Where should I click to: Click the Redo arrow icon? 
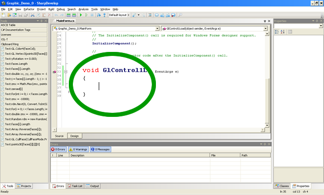coord(62,15)
